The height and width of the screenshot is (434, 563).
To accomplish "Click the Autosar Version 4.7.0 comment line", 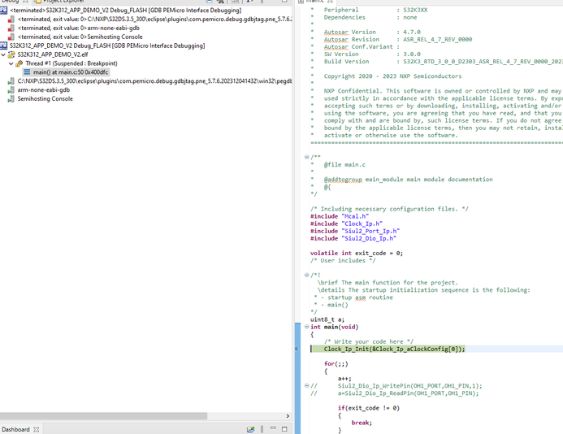I will [372, 32].
